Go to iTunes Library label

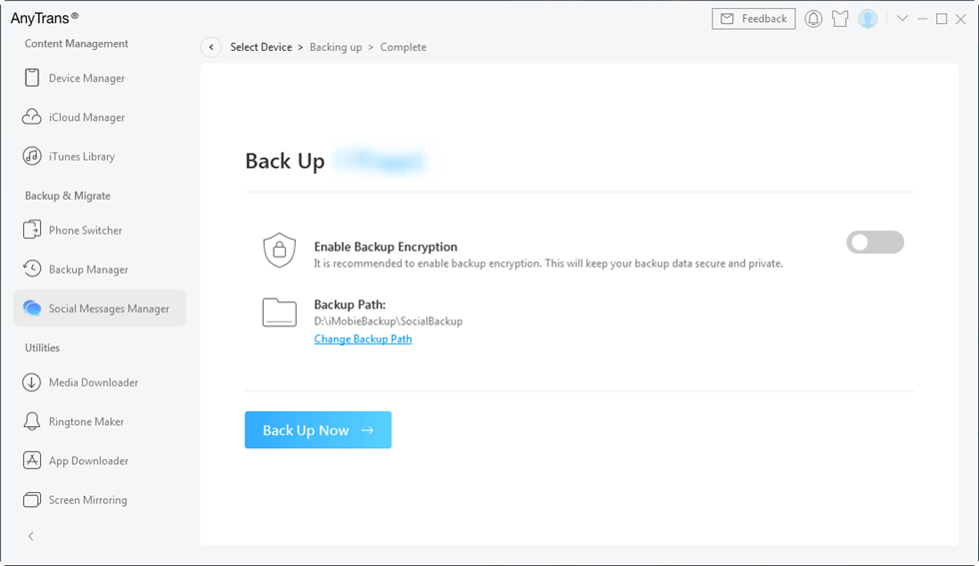pyautogui.click(x=82, y=157)
